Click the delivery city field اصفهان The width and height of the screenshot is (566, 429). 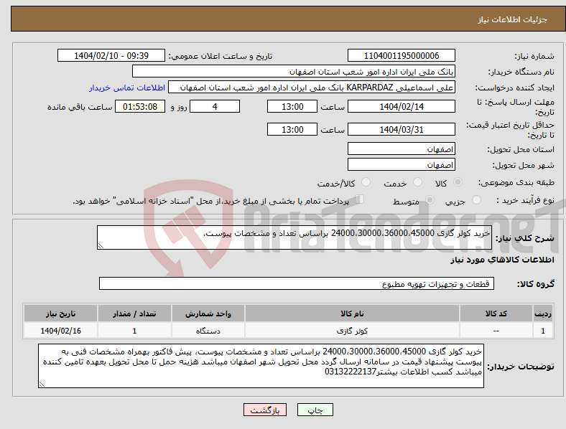pos(402,164)
